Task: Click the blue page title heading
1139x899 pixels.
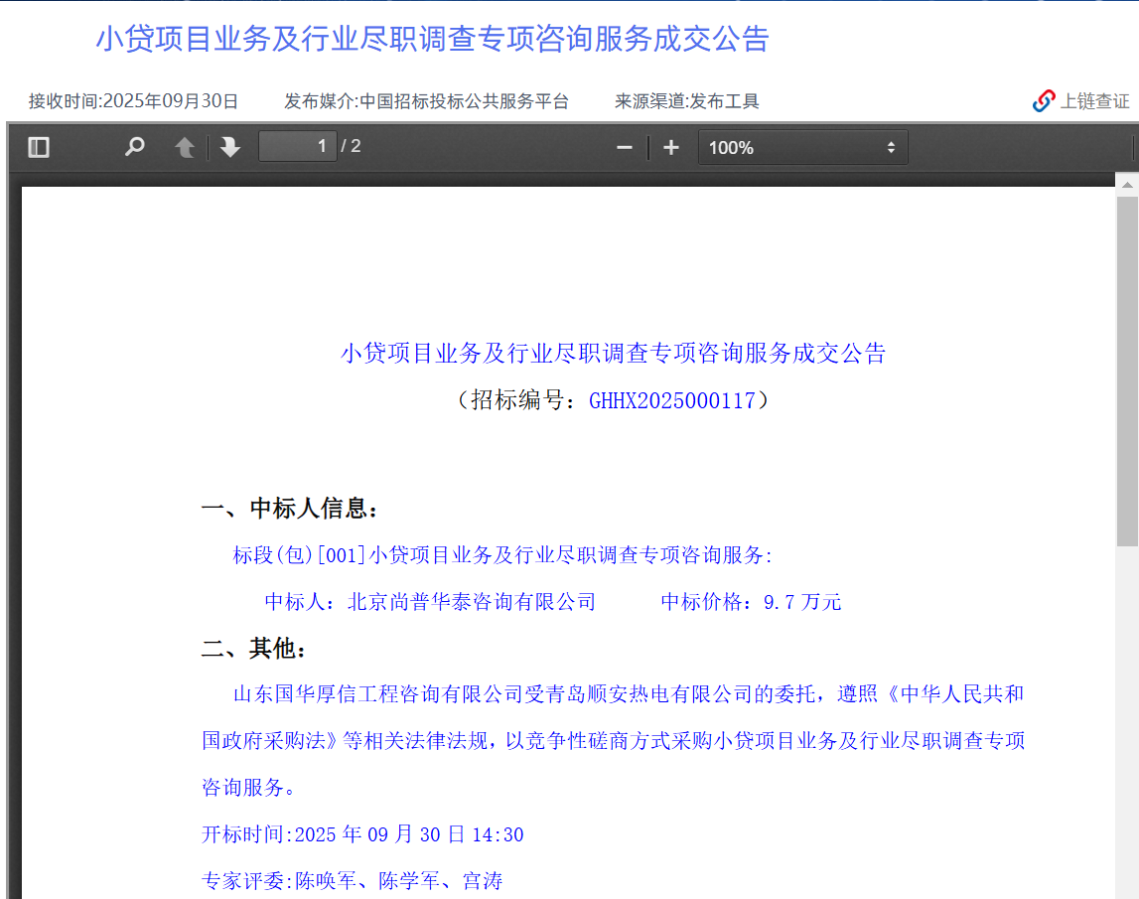Action: pos(432,39)
